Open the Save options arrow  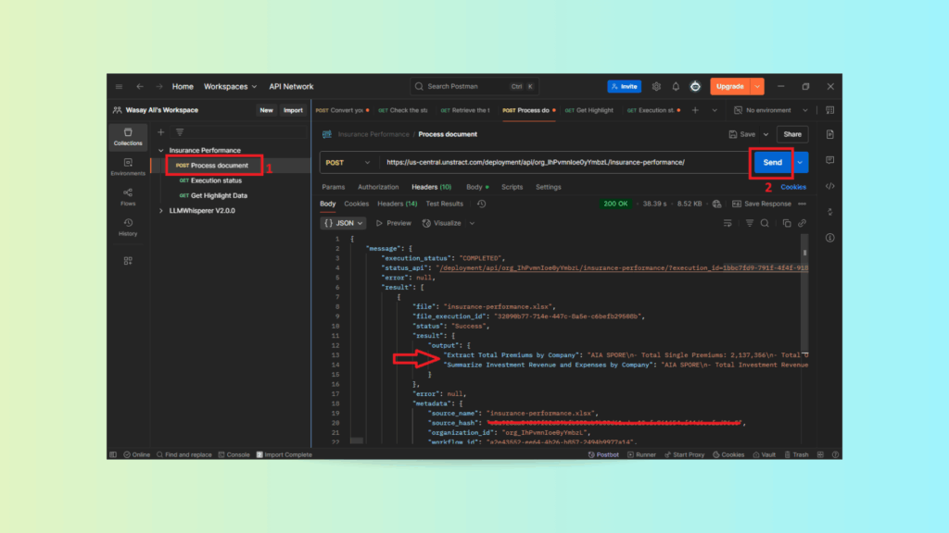click(x=766, y=134)
